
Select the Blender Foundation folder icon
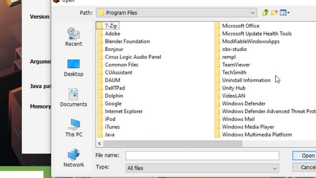100,42
